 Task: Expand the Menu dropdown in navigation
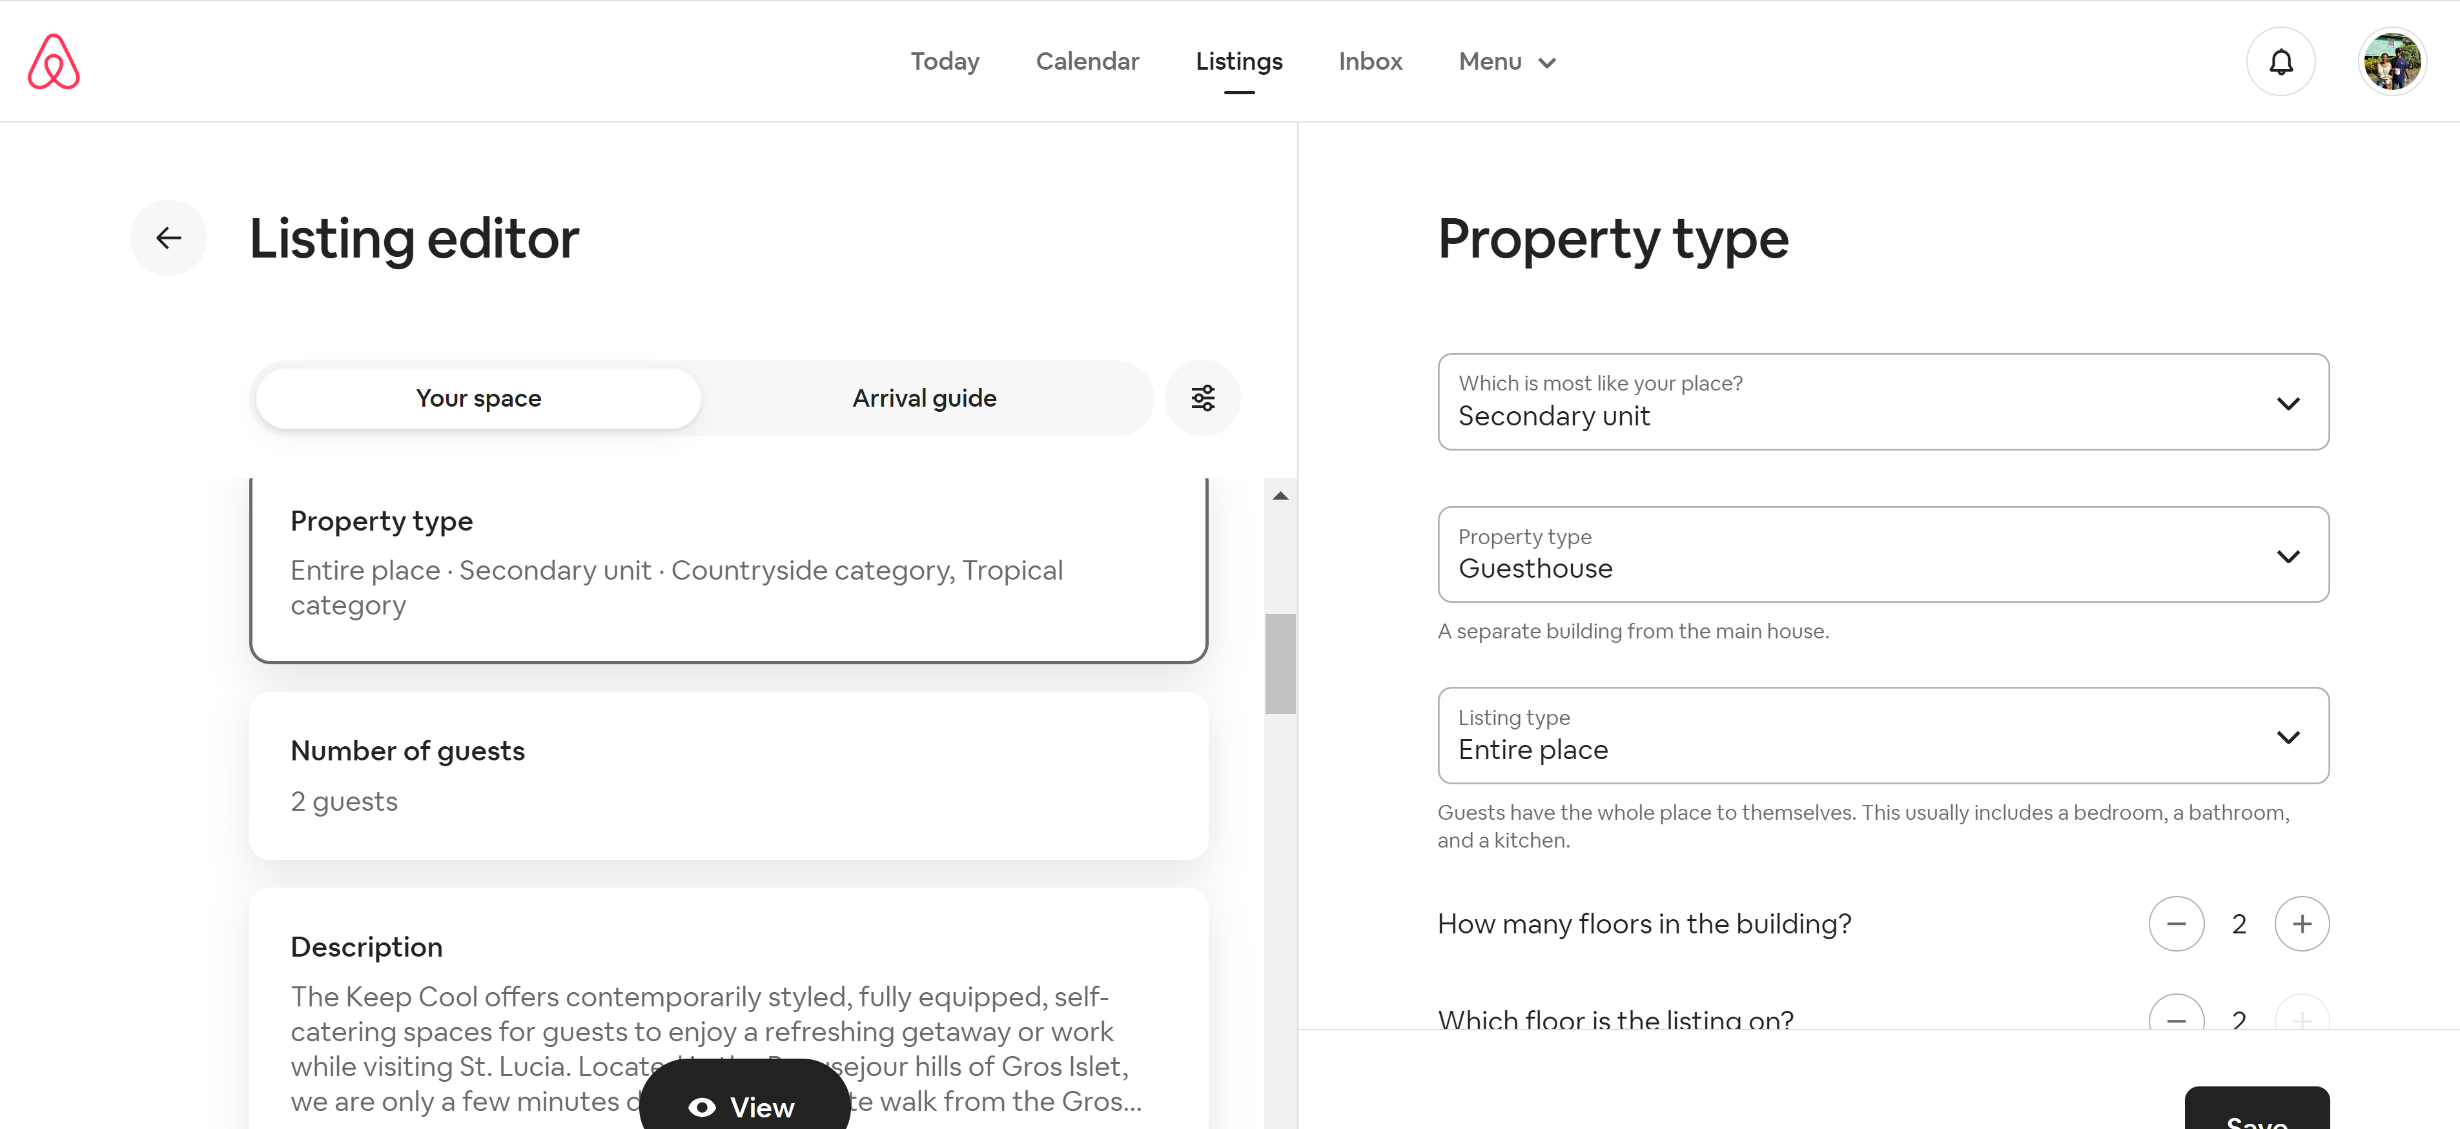pyautogui.click(x=1507, y=62)
